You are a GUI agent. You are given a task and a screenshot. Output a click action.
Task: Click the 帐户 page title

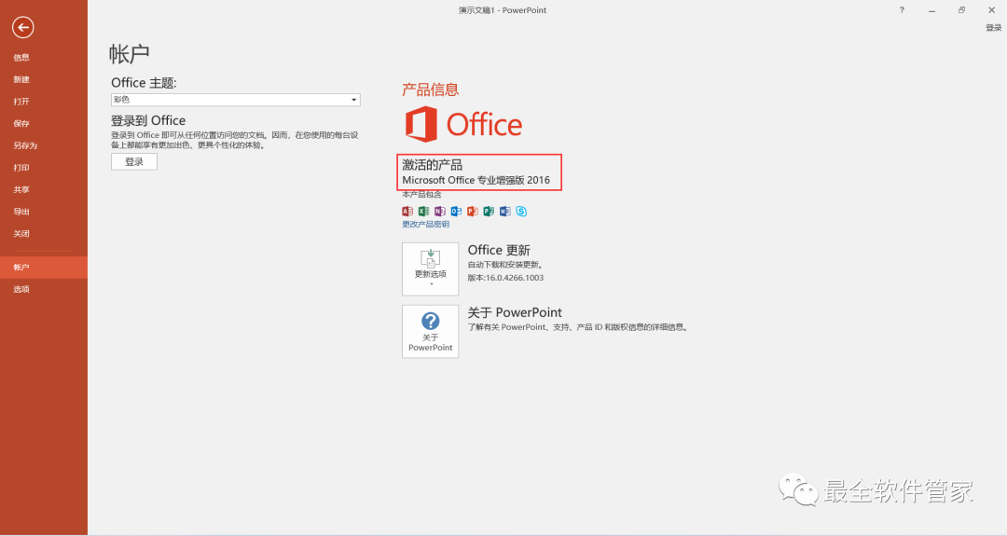coord(129,54)
